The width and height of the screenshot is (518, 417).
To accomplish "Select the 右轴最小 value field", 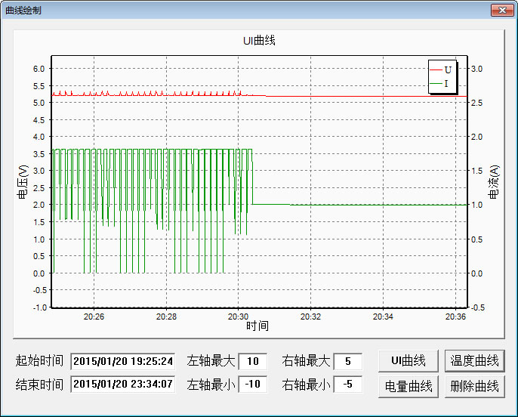I will [x=348, y=384].
